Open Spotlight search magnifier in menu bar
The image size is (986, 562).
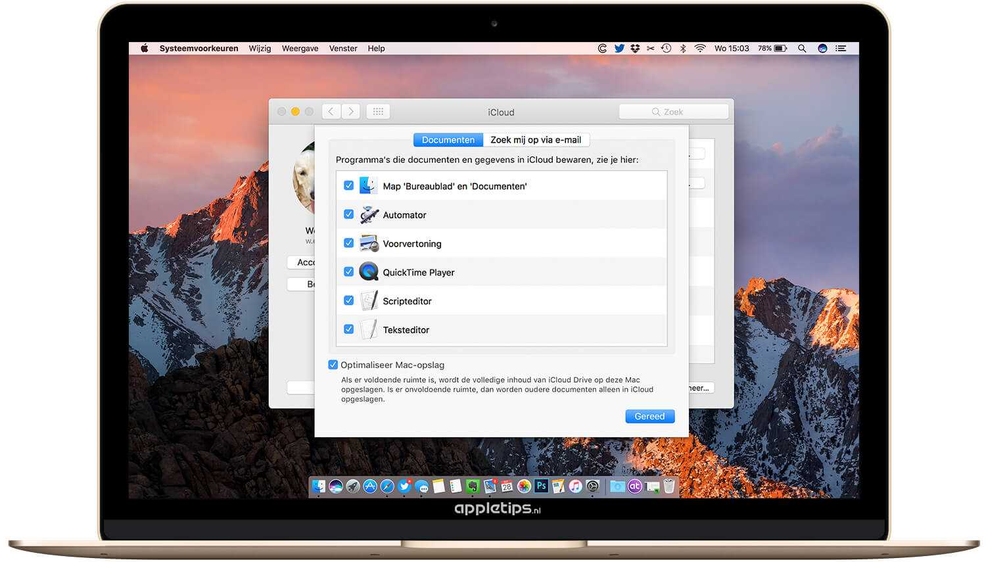point(802,49)
